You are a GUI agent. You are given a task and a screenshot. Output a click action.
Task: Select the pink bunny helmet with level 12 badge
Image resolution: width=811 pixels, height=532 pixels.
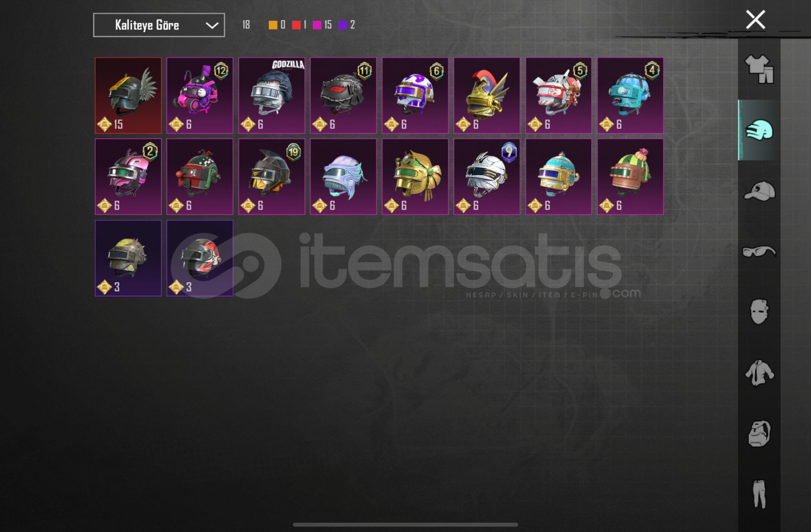(x=200, y=96)
